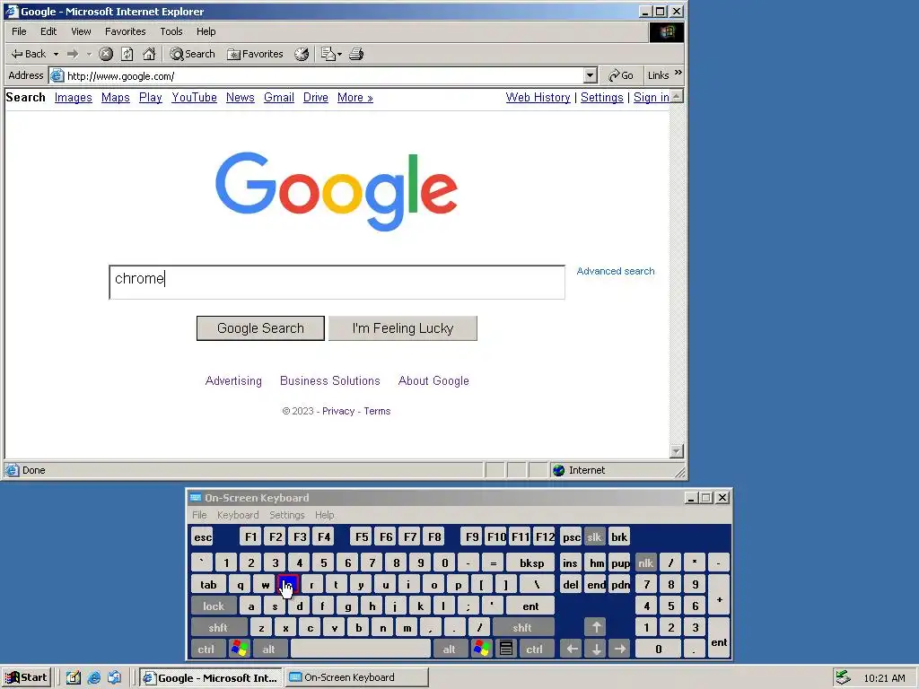Open the Keyboard menu in On-Screen Keyboard

click(237, 515)
